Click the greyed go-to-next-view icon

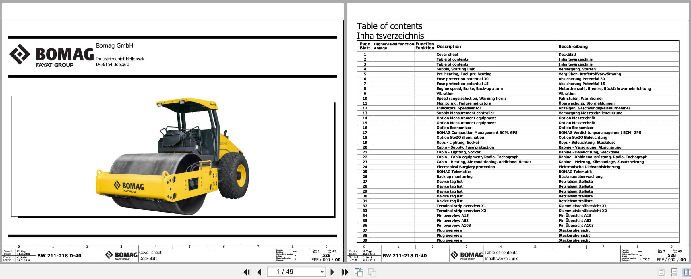pyautogui.click(x=372, y=272)
